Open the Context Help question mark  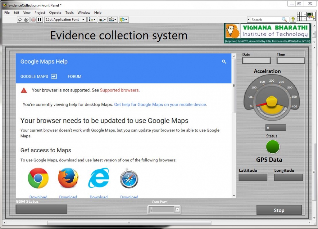293,20
